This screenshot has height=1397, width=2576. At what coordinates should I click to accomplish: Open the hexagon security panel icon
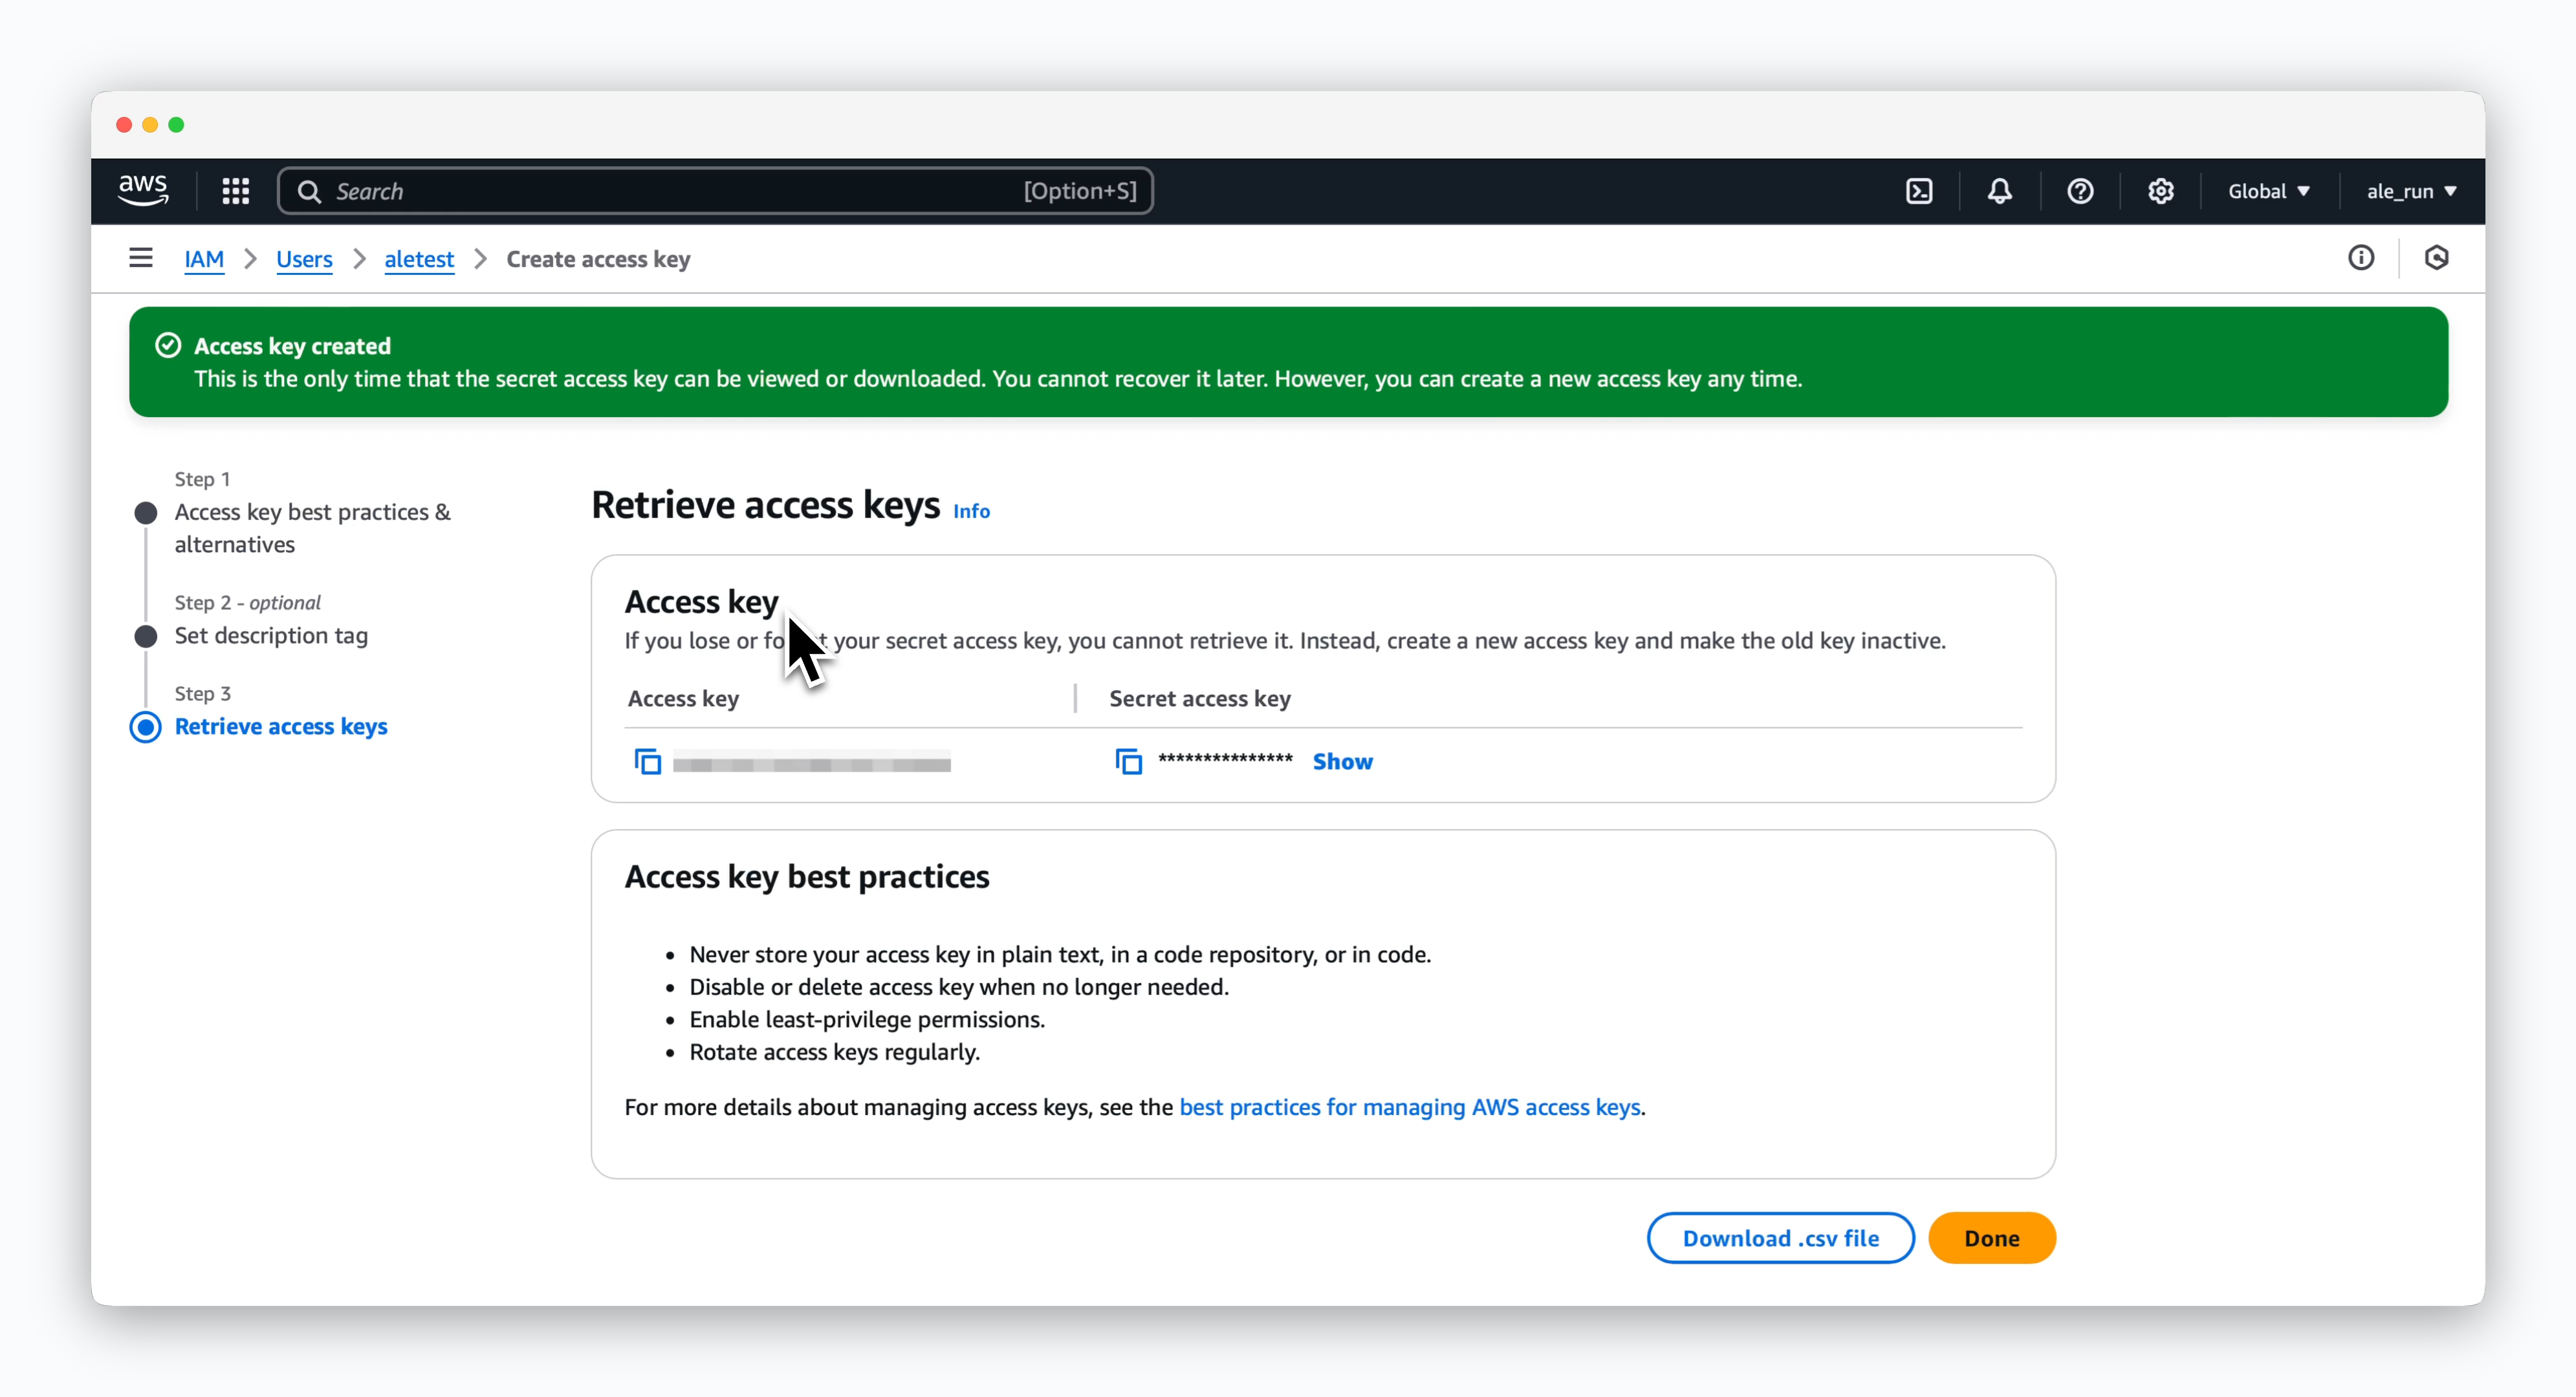2436,258
